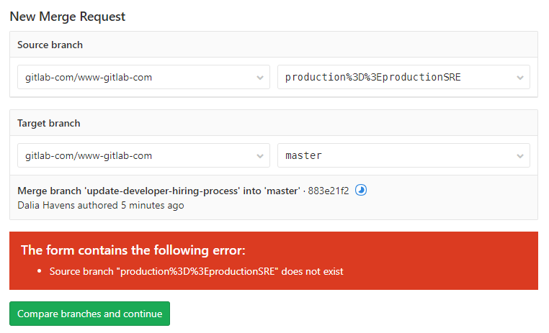Click the bullet point in the error banner
549x333 pixels.
[x=39, y=271]
